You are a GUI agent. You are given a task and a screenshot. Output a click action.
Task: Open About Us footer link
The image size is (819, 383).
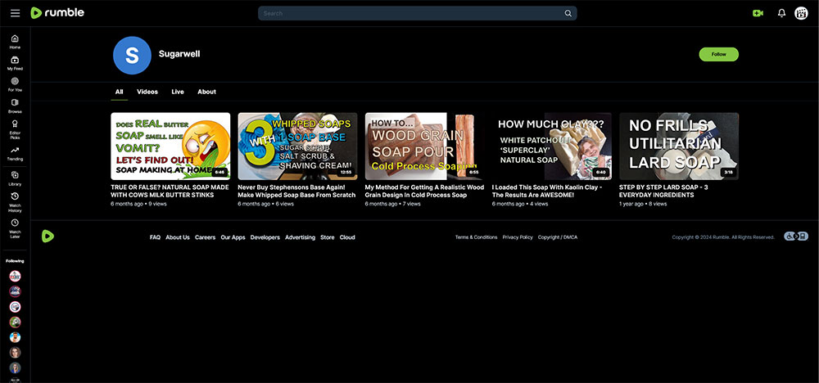coord(178,237)
